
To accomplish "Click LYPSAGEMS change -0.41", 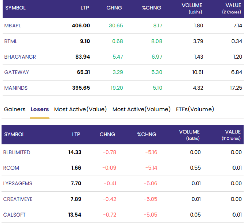I will (x=110, y=183).
